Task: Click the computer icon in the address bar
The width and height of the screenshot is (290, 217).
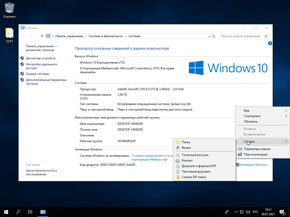Action: (48, 36)
